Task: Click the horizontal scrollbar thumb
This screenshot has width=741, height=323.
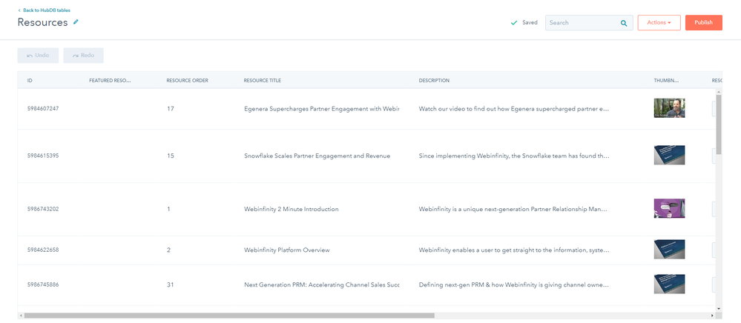Action: pyautogui.click(x=229, y=315)
